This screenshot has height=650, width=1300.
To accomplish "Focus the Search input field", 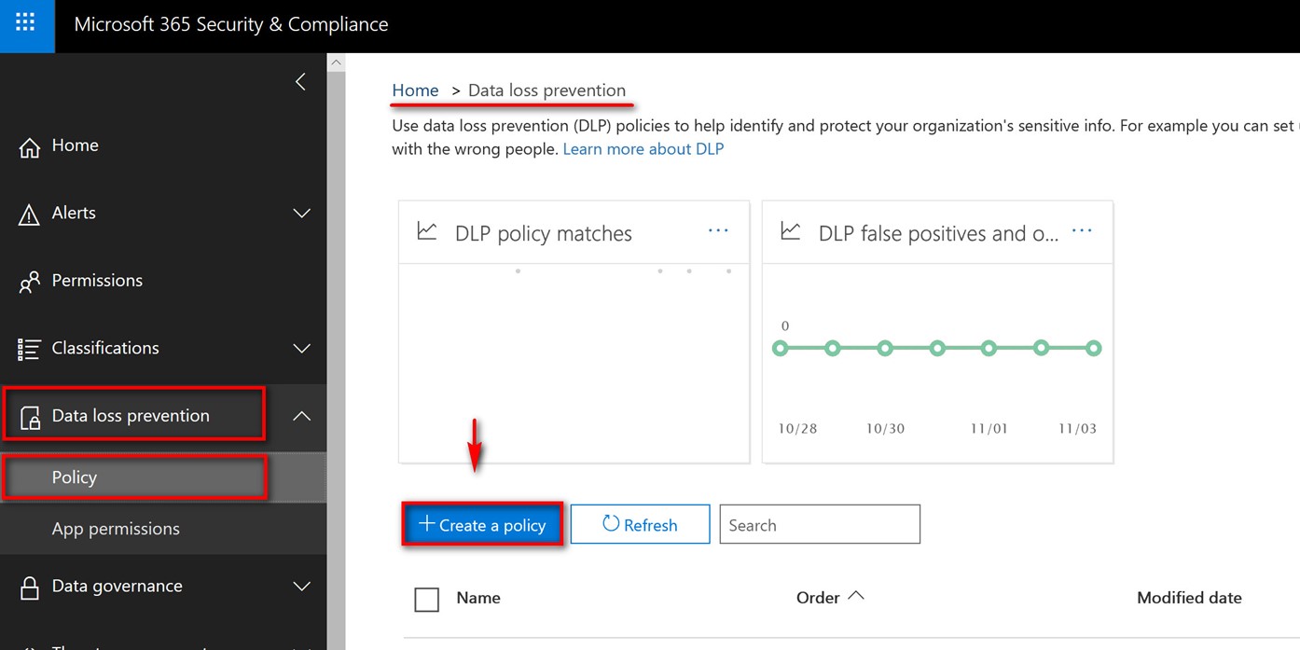I will click(x=820, y=525).
